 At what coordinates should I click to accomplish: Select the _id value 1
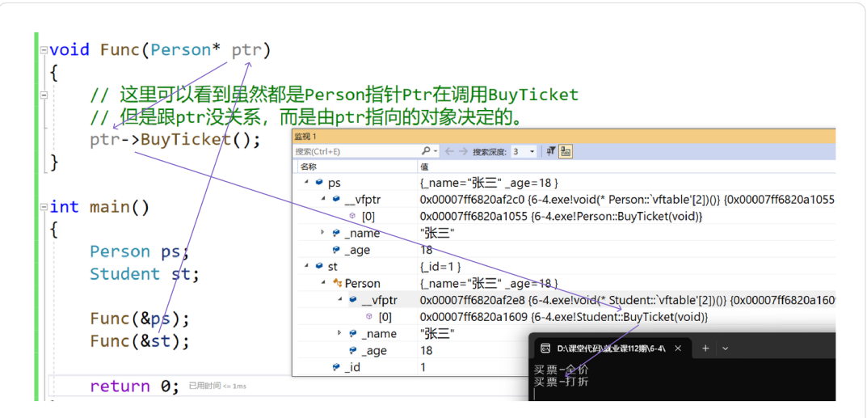(x=423, y=367)
